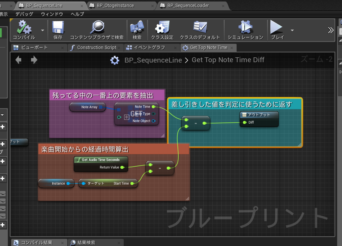Click the Note Type output pin

(154, 114)
